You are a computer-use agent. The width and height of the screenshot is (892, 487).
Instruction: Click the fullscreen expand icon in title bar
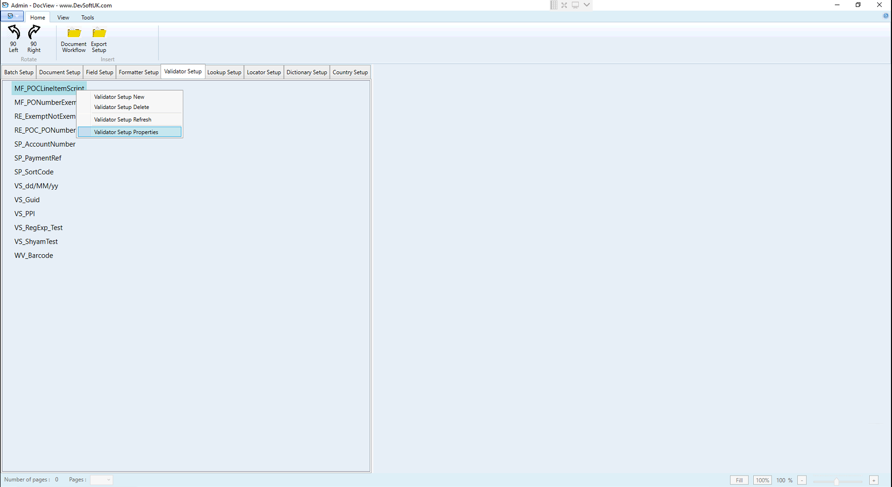click(564, 5)
